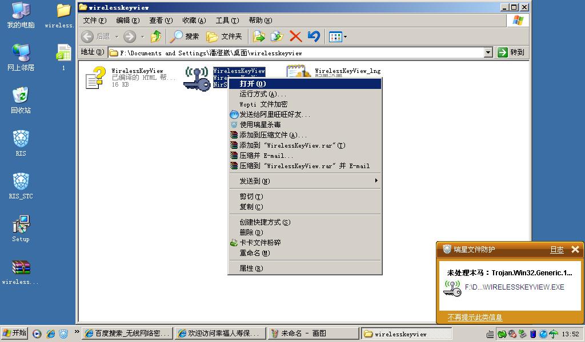
Task: Open the wireless RAR archive on desktop
Action: tap(21, 272)
